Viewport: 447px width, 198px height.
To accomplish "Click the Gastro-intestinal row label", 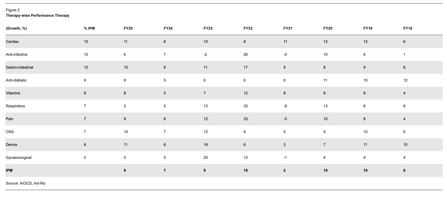I will [x=20, y=67].
